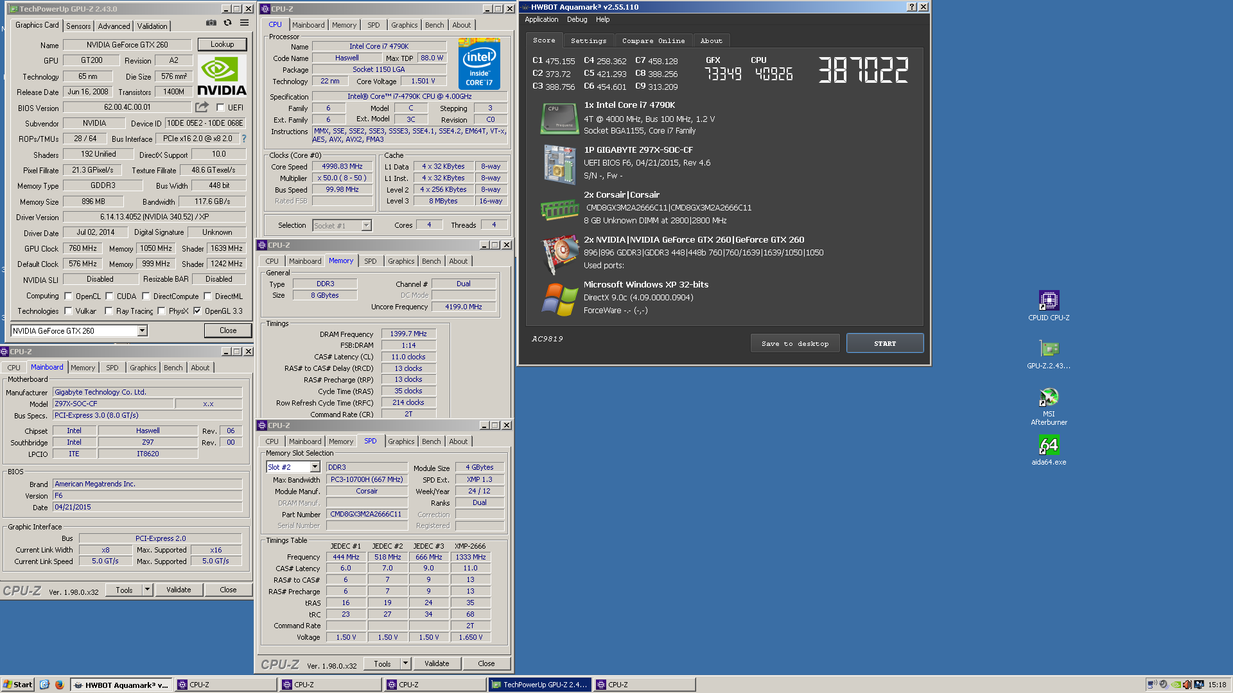The width and height of the screenshot is (1233, 693).
Task: Open the About tab in Aquamark
Action: point(711,41)
